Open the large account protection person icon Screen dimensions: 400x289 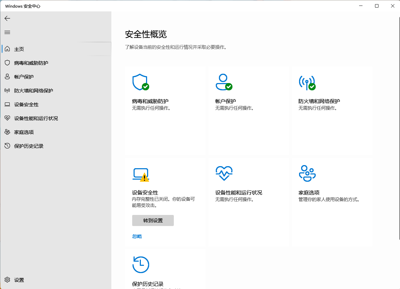click(x=224, y=82)
